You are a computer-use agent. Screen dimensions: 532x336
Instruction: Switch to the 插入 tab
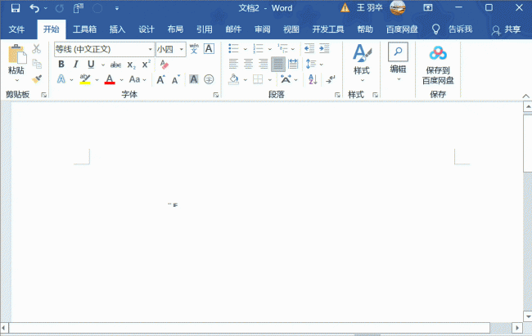[117, 29]
